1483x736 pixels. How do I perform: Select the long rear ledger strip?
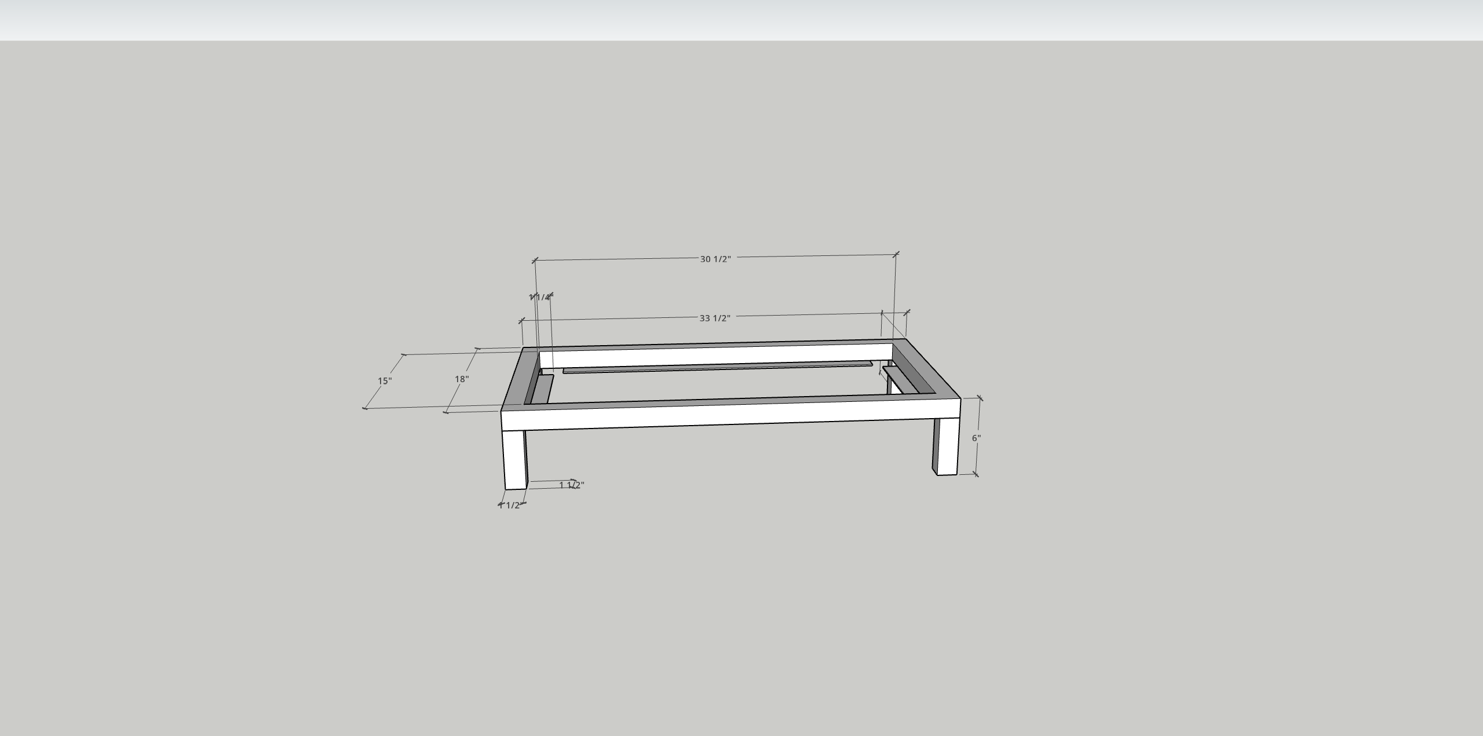717,368
